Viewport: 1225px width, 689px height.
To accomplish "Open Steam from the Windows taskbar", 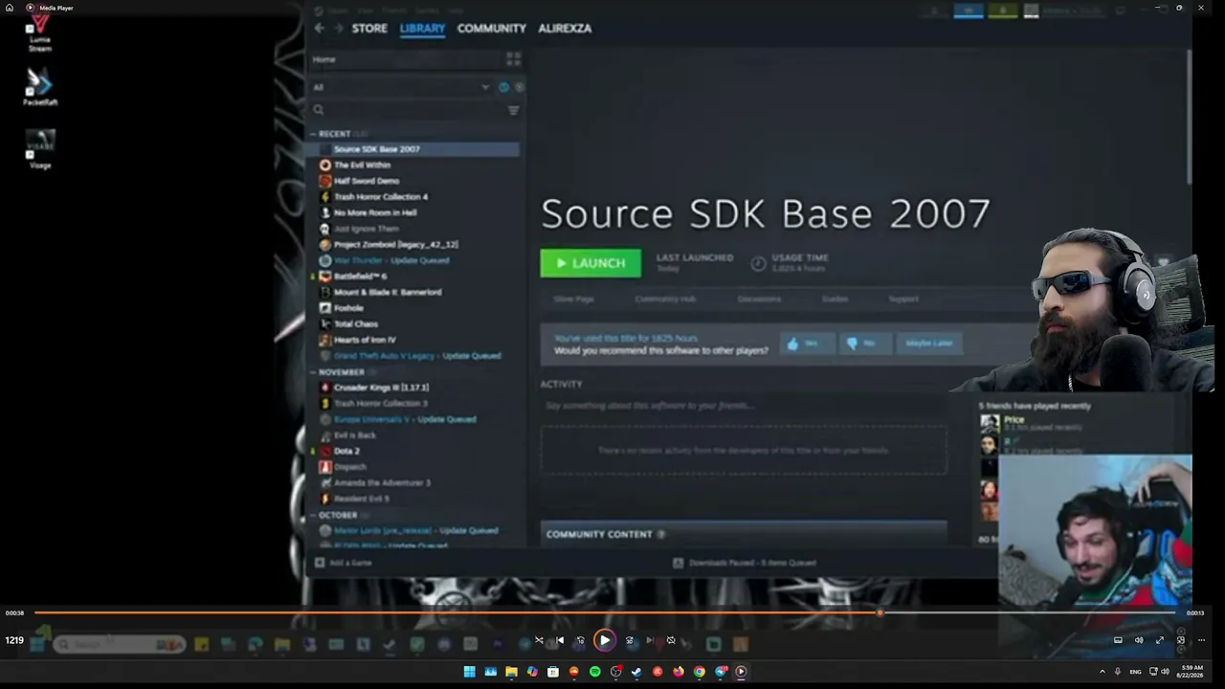I will click(636, 672).
